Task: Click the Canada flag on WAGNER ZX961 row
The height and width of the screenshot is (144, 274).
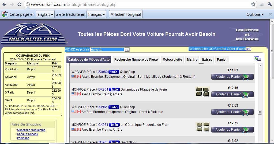Action: click(x=79, y=111)
